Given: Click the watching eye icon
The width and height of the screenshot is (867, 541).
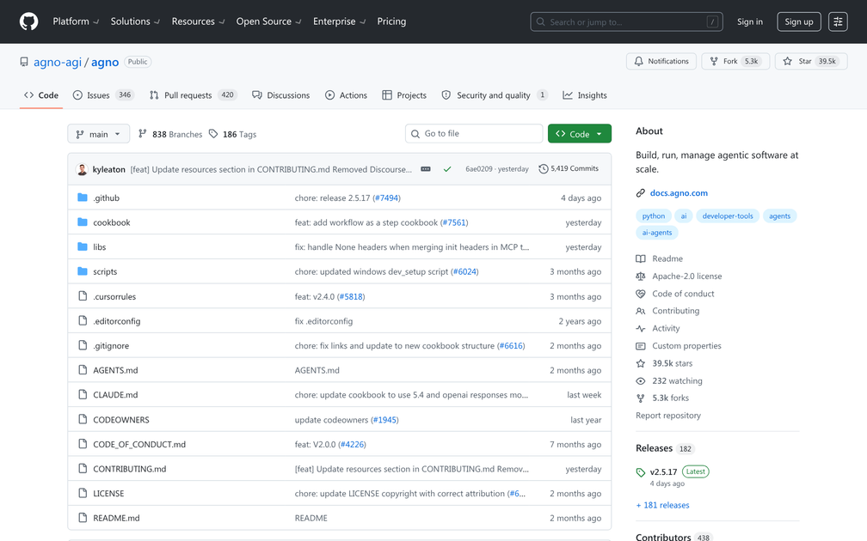Looking at the screenshot, I should [640, 381].
